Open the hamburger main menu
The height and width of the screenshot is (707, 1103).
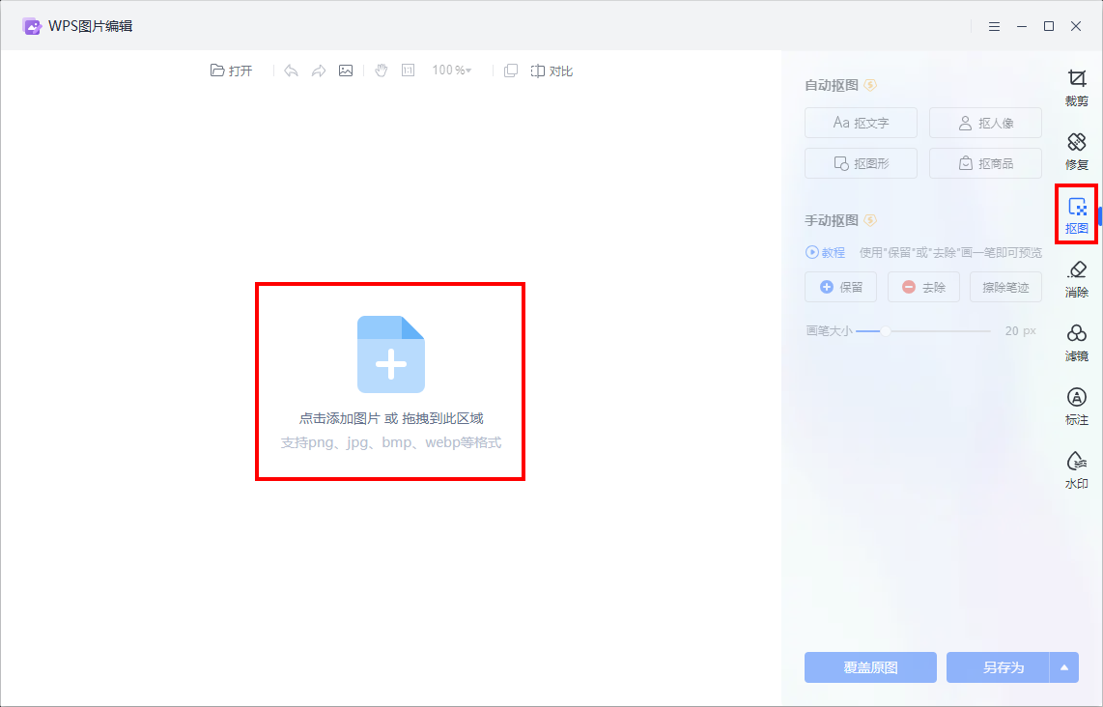tap(994, 26)
